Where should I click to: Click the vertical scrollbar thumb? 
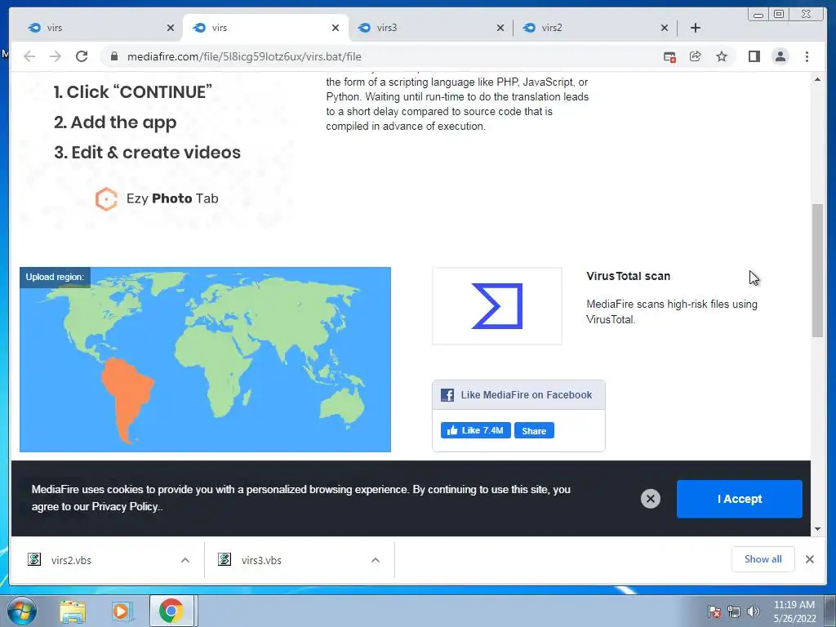[x=818, y=270]
